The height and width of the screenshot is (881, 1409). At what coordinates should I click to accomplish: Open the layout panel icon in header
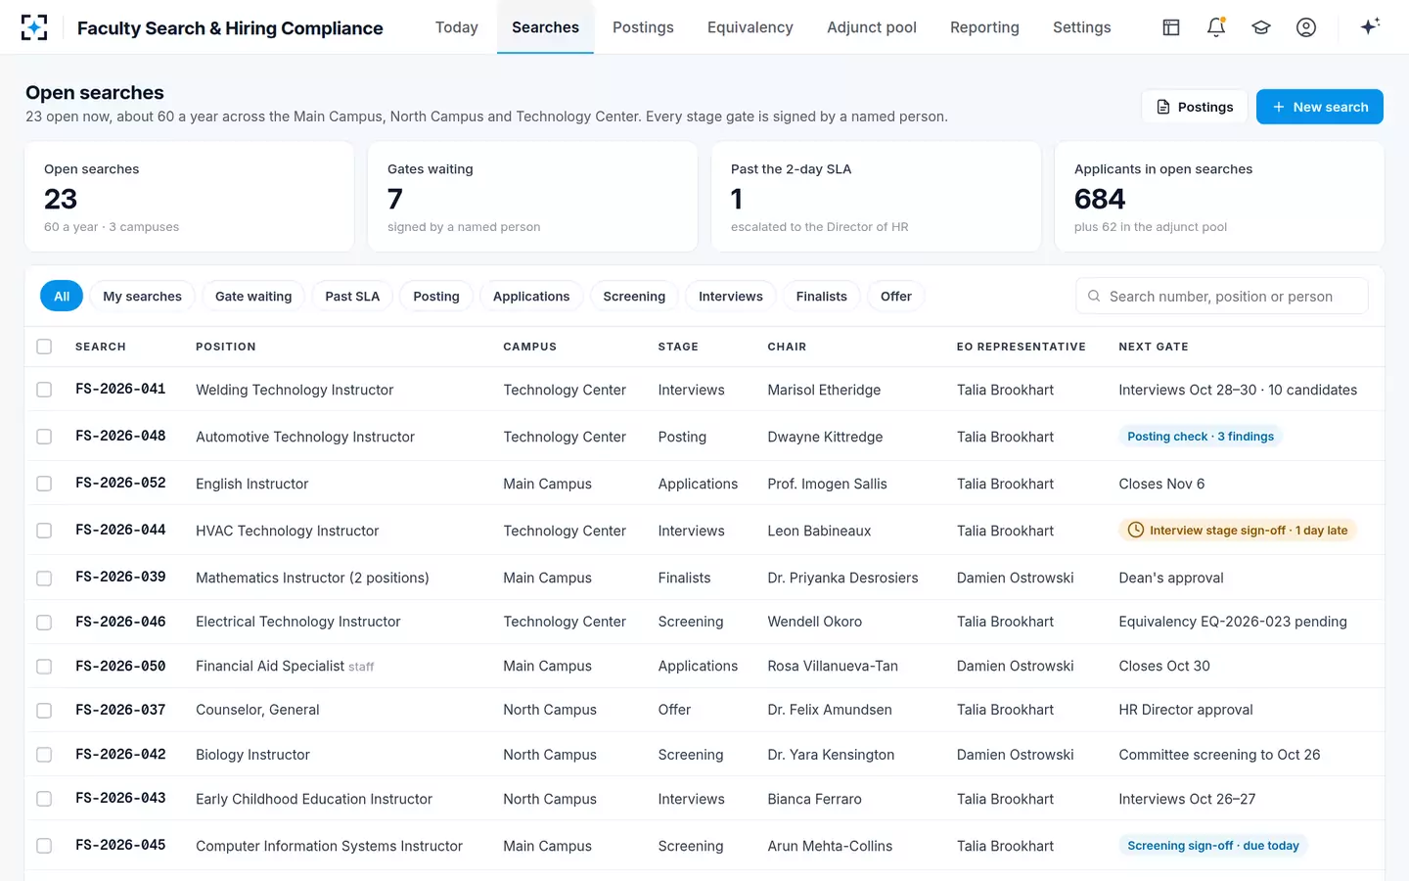click(1171, 27)
